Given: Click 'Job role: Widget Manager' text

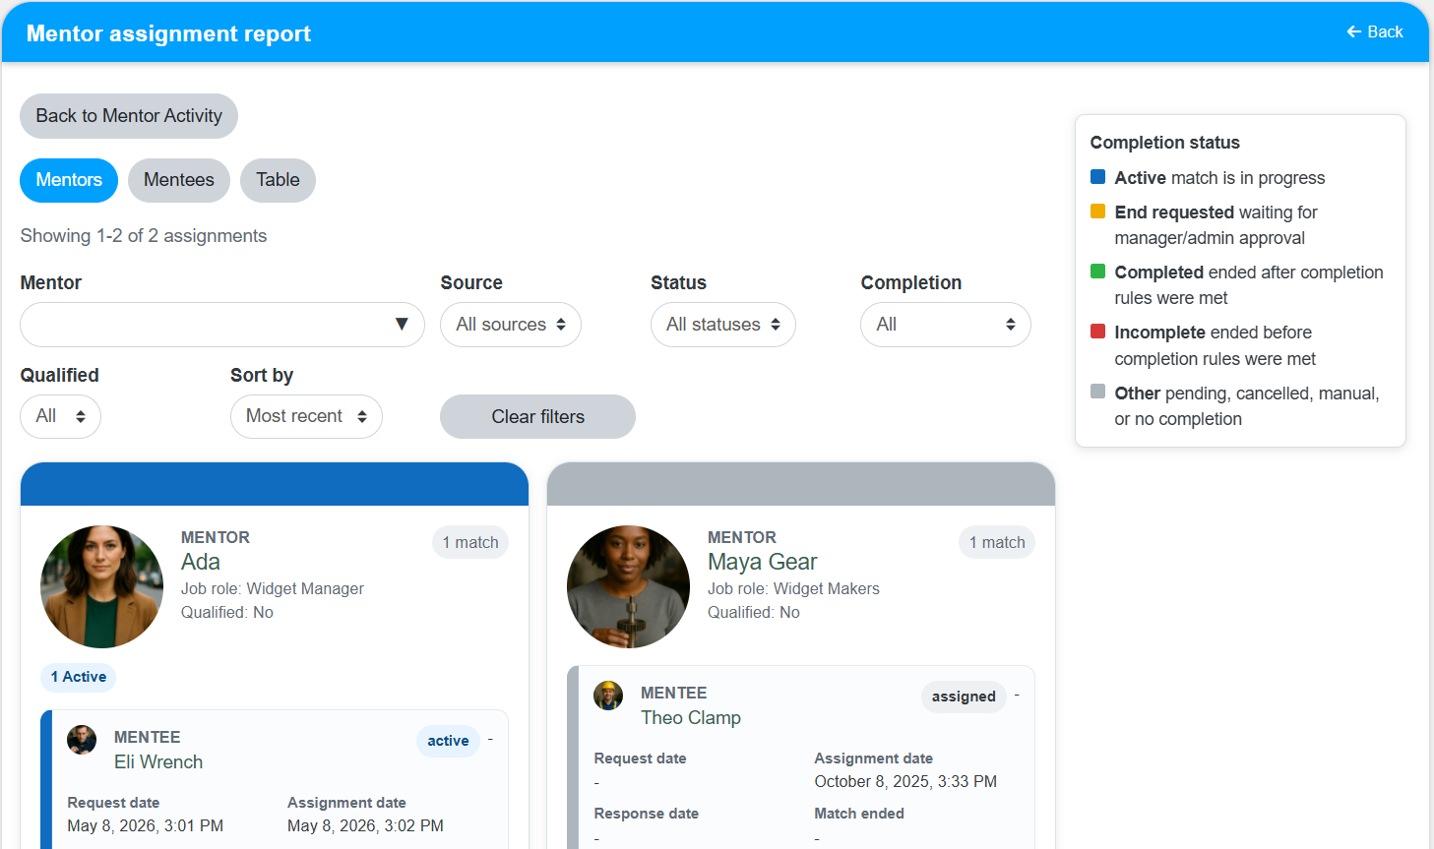Looking at the screenshot, I should pyautogui.click(x=273, y=588).
